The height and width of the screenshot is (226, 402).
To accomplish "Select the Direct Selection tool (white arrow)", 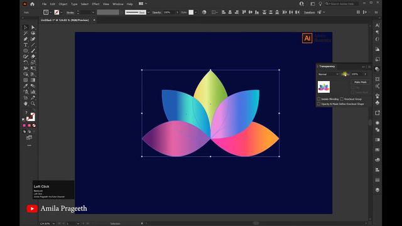I will 33,27.
